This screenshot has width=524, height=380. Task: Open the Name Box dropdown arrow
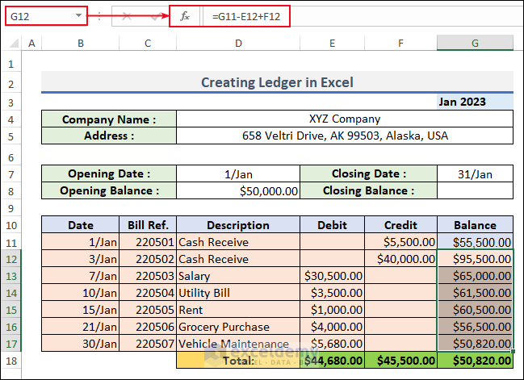78,15
